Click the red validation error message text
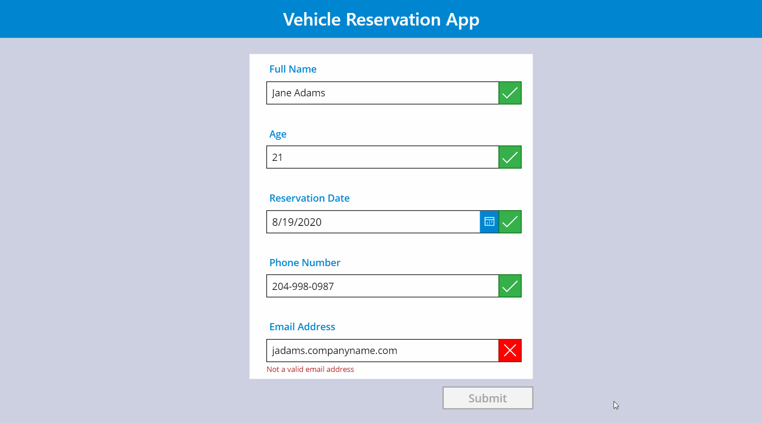762x423 pixels. (310, 369)
